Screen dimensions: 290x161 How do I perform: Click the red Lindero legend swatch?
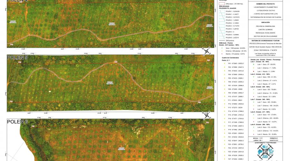coord(222,4)
